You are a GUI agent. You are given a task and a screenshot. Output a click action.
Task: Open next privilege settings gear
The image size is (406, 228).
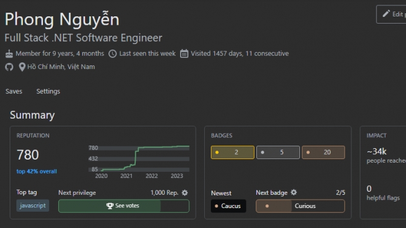[x=185, y=192]
